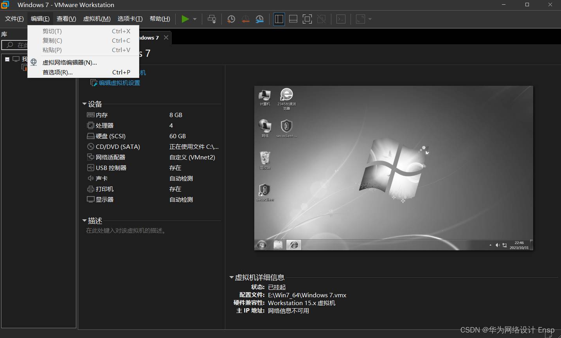Enter full screen mode
The height and width of the screenshot is (338, 561).
click(307, 19)
